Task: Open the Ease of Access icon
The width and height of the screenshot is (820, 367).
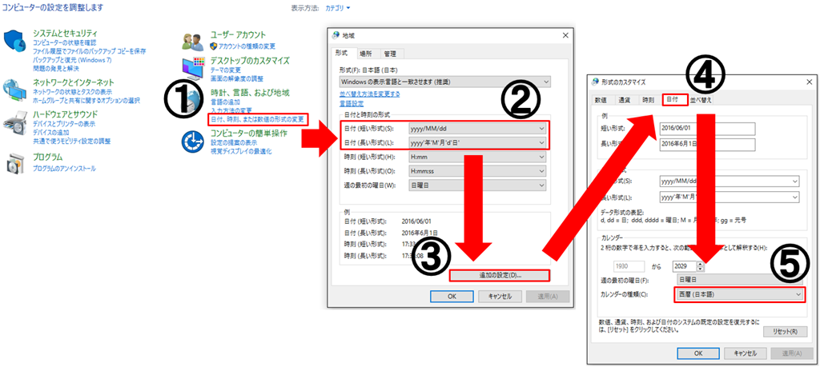Action: coord(192,141)
